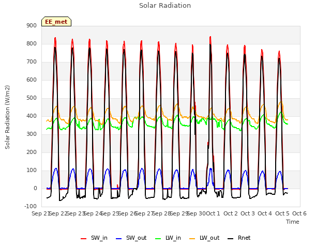331x248 pixels.
Task: Click the red SW_in legend swatch
Action: click(84, 239)
